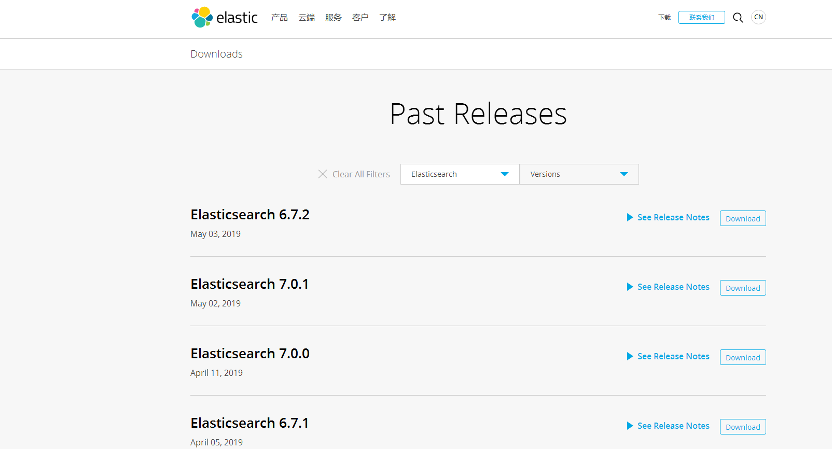Download Elasticsearch 6.7.2
The width and height of the screenshot is (832, 449).
pos(743,219)
